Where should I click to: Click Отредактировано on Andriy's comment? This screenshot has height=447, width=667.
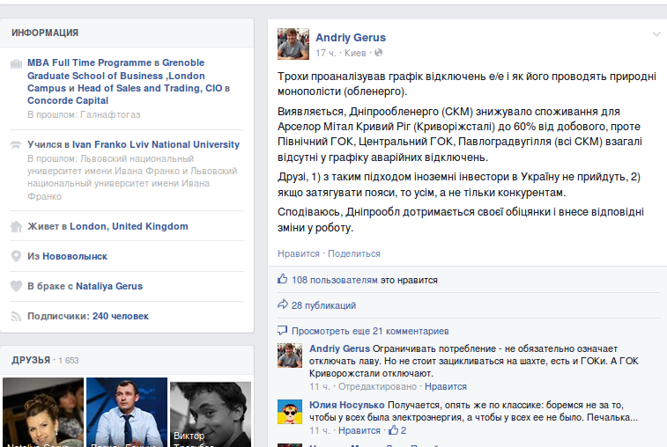coord(377,386)
